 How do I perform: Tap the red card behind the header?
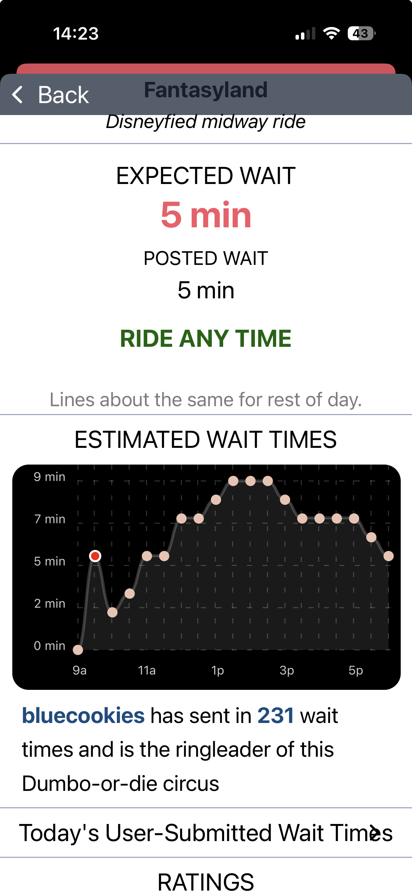[206, 69]
